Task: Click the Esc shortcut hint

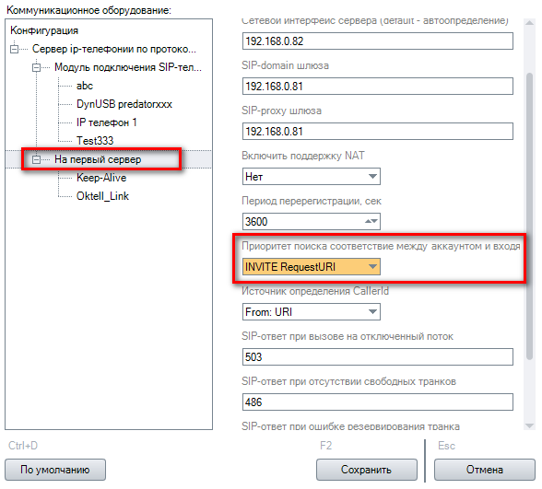Action: tap(446, 446)
